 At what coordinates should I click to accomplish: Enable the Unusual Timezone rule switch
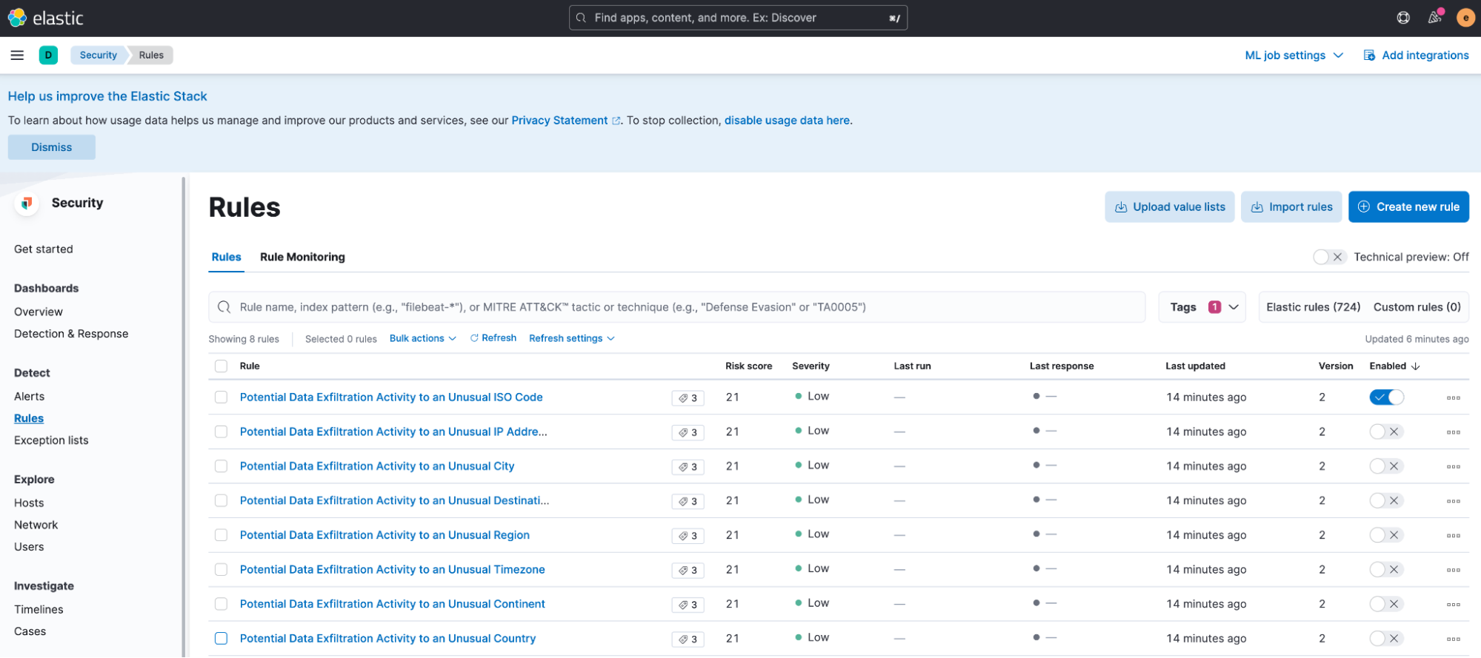[1386, 569]
